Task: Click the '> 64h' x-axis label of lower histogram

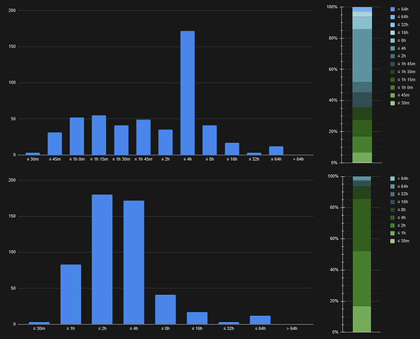Action: (292, 329)
